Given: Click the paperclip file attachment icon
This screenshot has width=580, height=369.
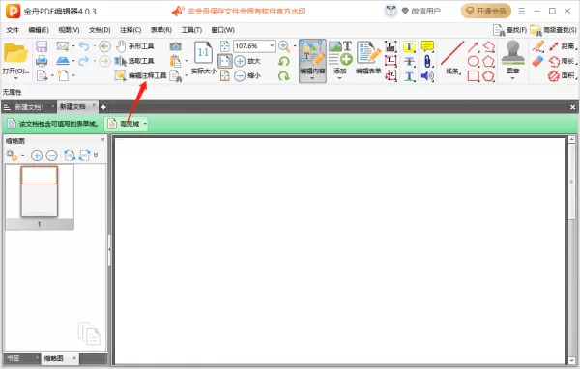Looking at the screenshot, I should click(427, 62).
